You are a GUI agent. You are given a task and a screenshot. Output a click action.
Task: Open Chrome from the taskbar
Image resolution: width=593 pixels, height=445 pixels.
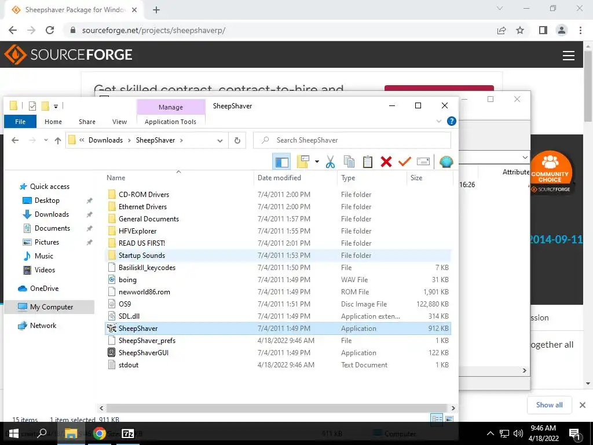click(100, 433)
